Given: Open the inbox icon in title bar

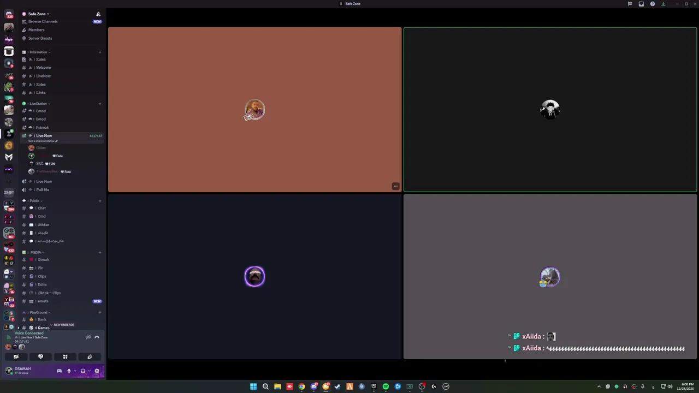Looking at the screenshot, I should [641, 4].
